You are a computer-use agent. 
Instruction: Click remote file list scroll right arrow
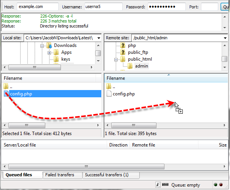point(224,126)
